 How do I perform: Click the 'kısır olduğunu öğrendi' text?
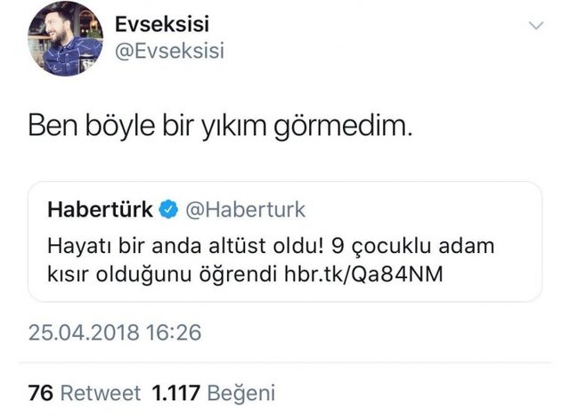[162, 274]
